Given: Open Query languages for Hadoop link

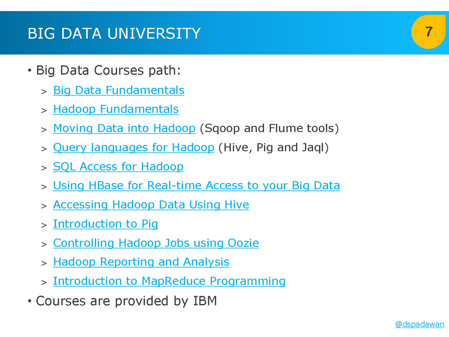Looking at the screenshot, I should pos(133,147).
